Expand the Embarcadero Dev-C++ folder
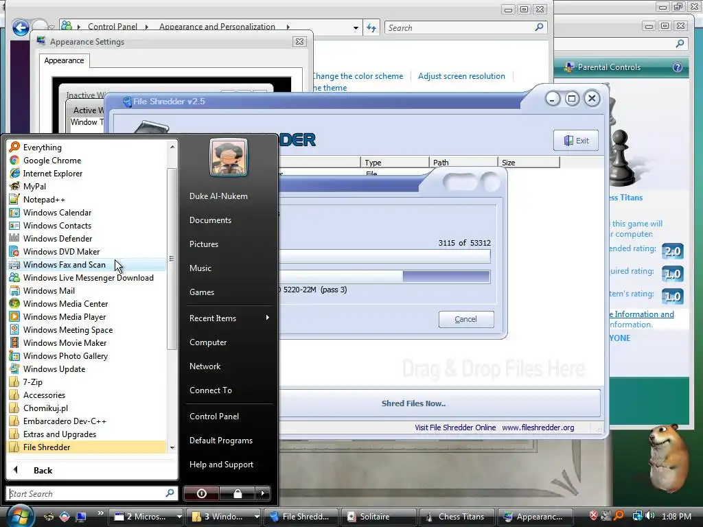 pos(87,421)
